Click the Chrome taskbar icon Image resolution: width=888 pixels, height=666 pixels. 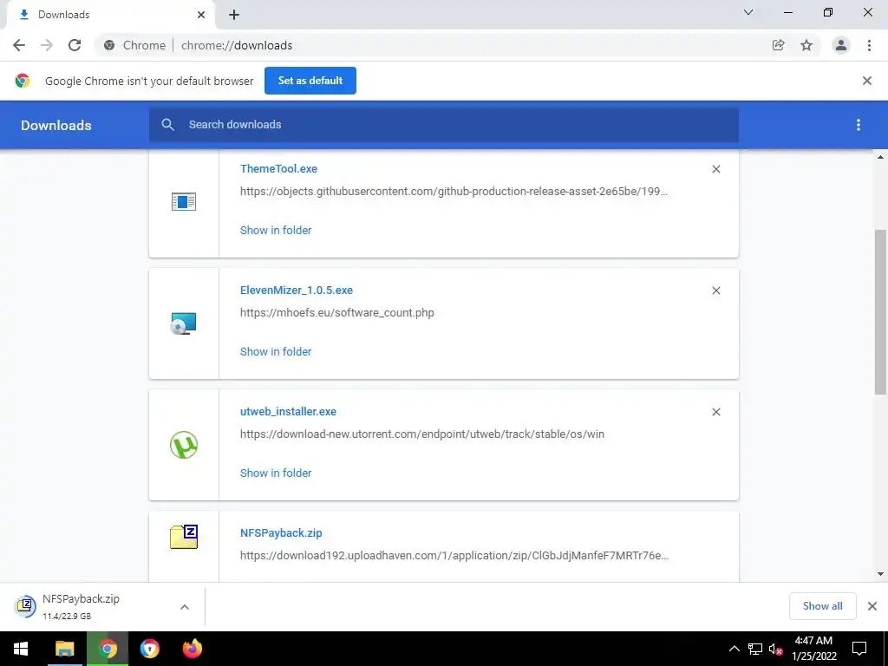click(x=108, y=649)
